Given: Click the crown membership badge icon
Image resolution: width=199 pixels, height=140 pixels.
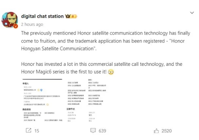Looking at the screenshot, I should 68,16.
